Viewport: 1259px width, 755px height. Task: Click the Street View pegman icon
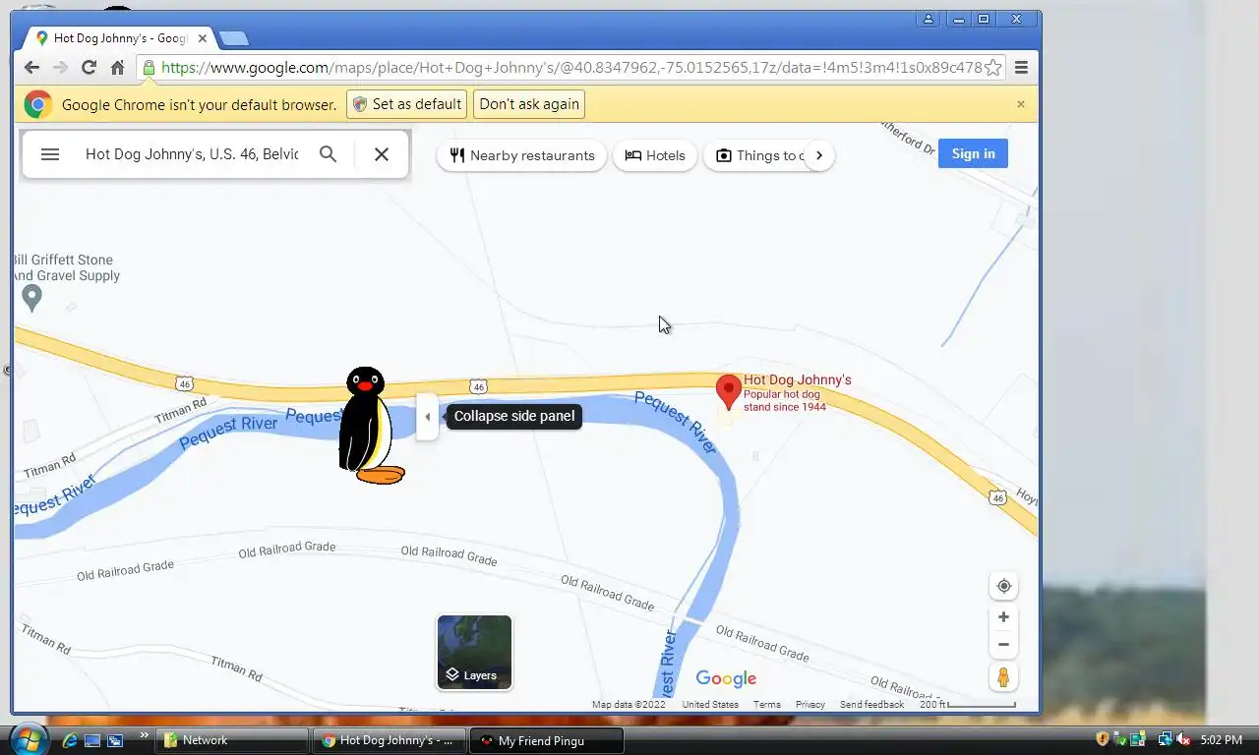[x=1003, y=677]
